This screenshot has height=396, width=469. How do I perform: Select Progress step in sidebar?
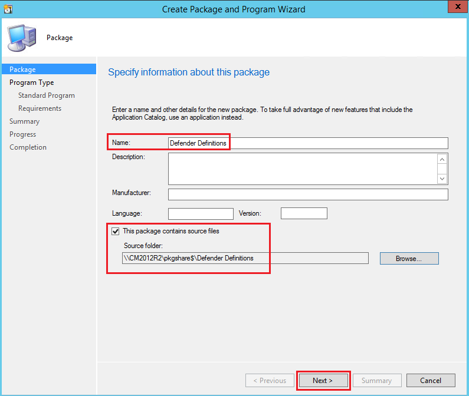point(22,134)
